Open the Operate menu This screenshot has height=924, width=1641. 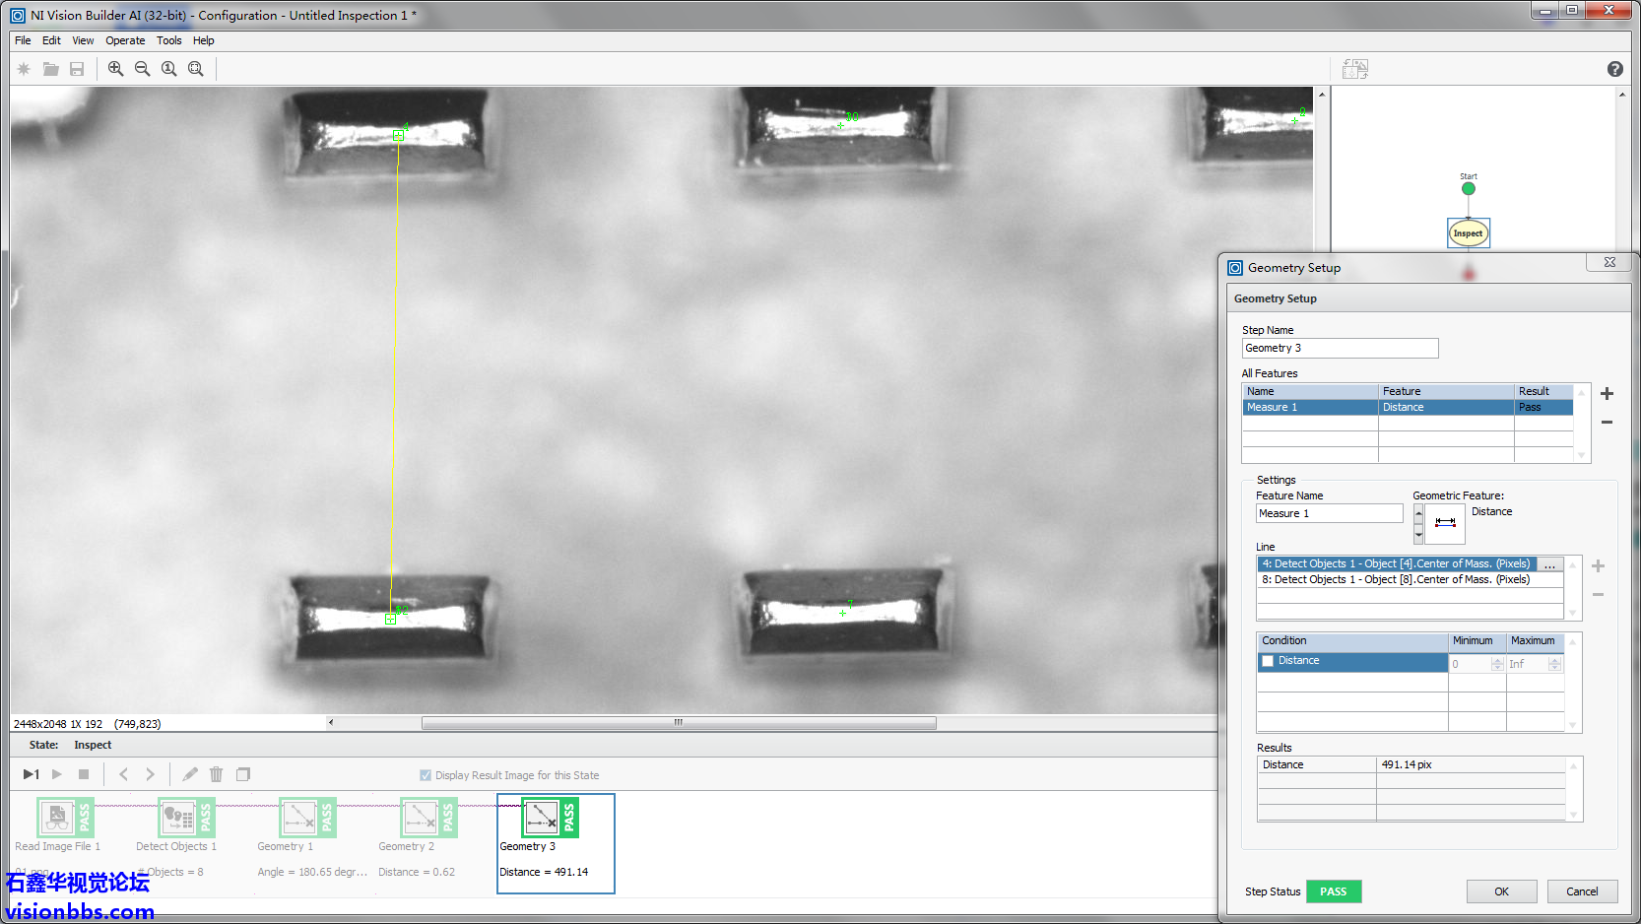125,40
